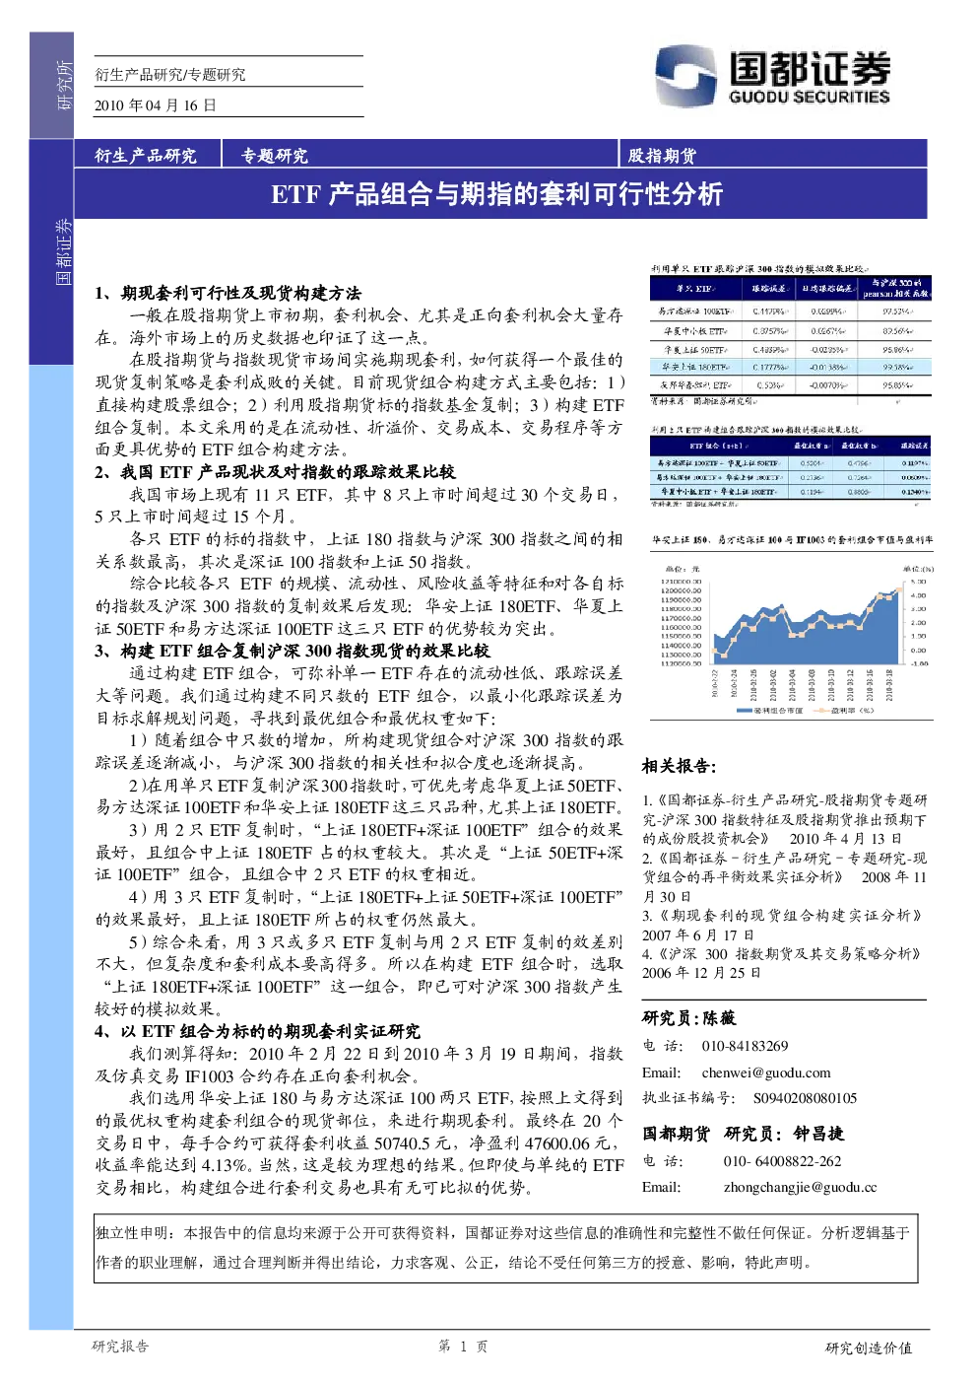The image size is (977, 1383).
Task: Click the ETF combination tracking table
Action: pyautogui.click(x=791, y=469)
